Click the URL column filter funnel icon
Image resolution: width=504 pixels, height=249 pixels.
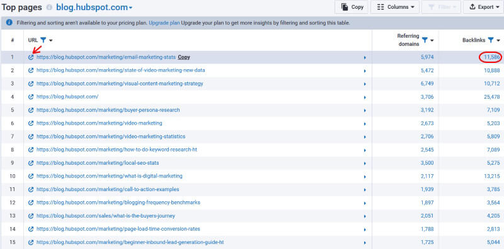coord(43,40)
